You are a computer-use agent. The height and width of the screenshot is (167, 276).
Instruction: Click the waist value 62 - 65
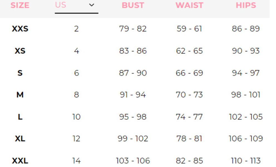(x=189, y=51)
